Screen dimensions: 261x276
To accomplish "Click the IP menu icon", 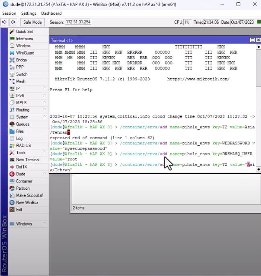I will click(x=12, y=89).
